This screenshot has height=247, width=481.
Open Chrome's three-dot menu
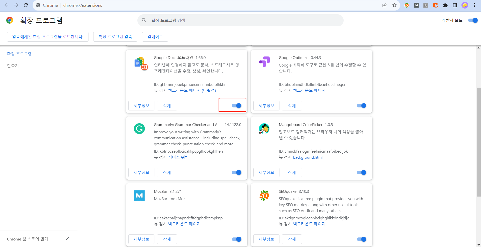(474, 5)
